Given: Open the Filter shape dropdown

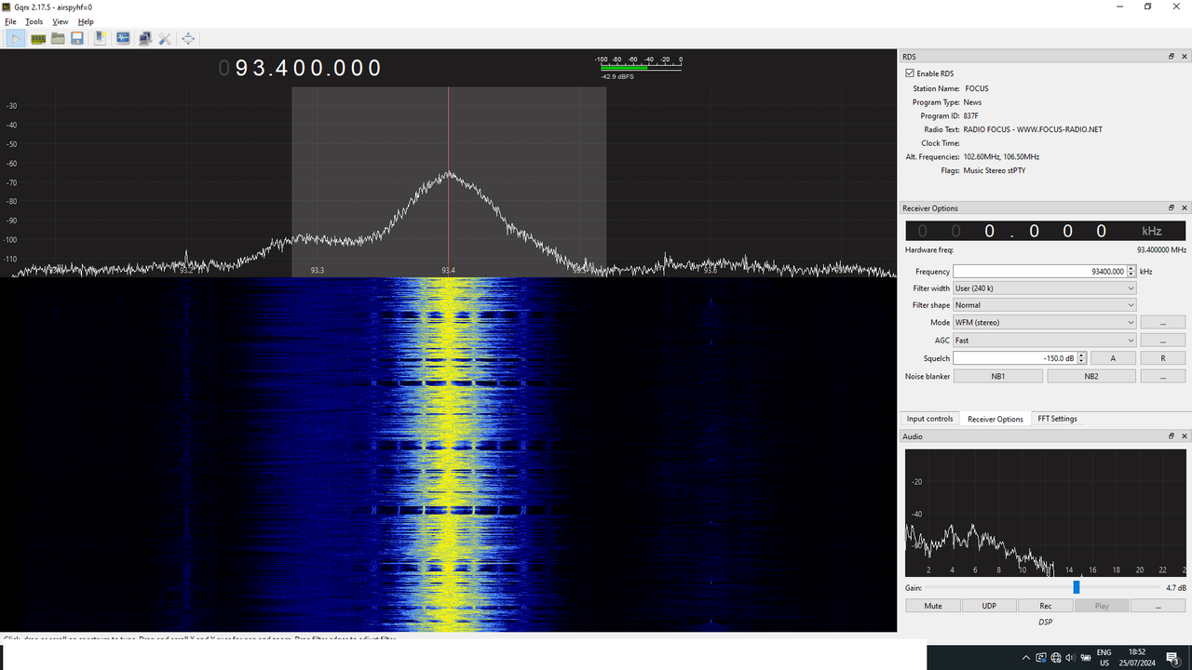Looking at the screenshot, I should (x=1045, y=305).
